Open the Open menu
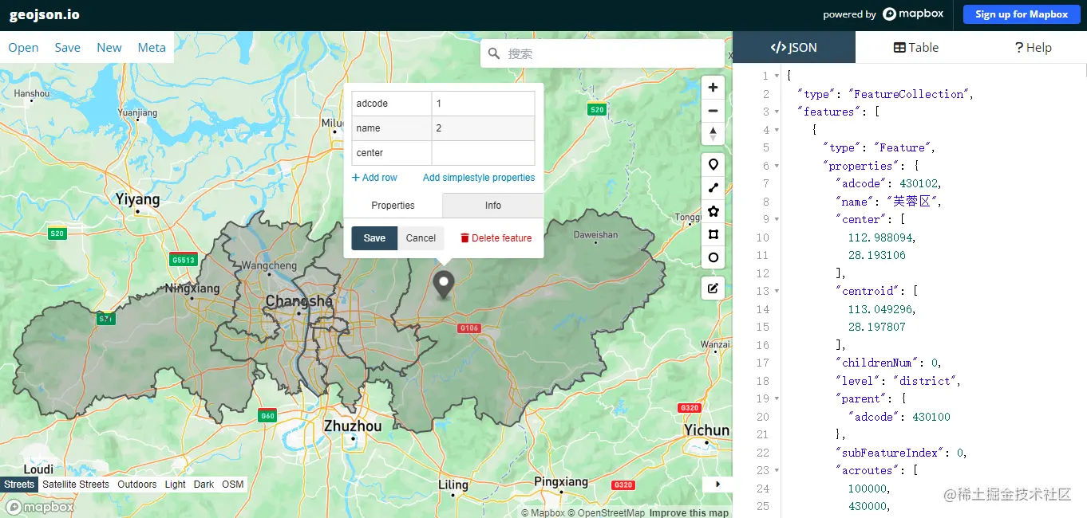Viewport: 1087px width, 518px height. click(23, 48)
